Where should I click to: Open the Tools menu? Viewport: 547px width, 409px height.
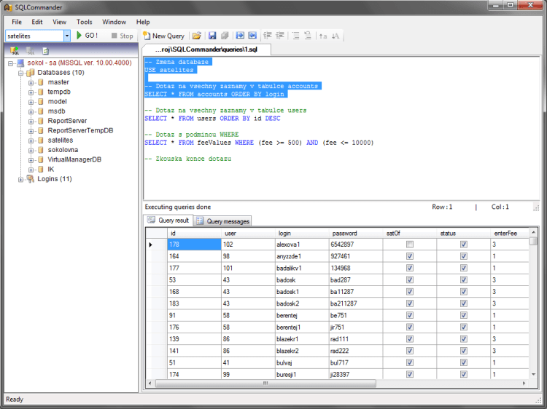(x=85, y=22)
